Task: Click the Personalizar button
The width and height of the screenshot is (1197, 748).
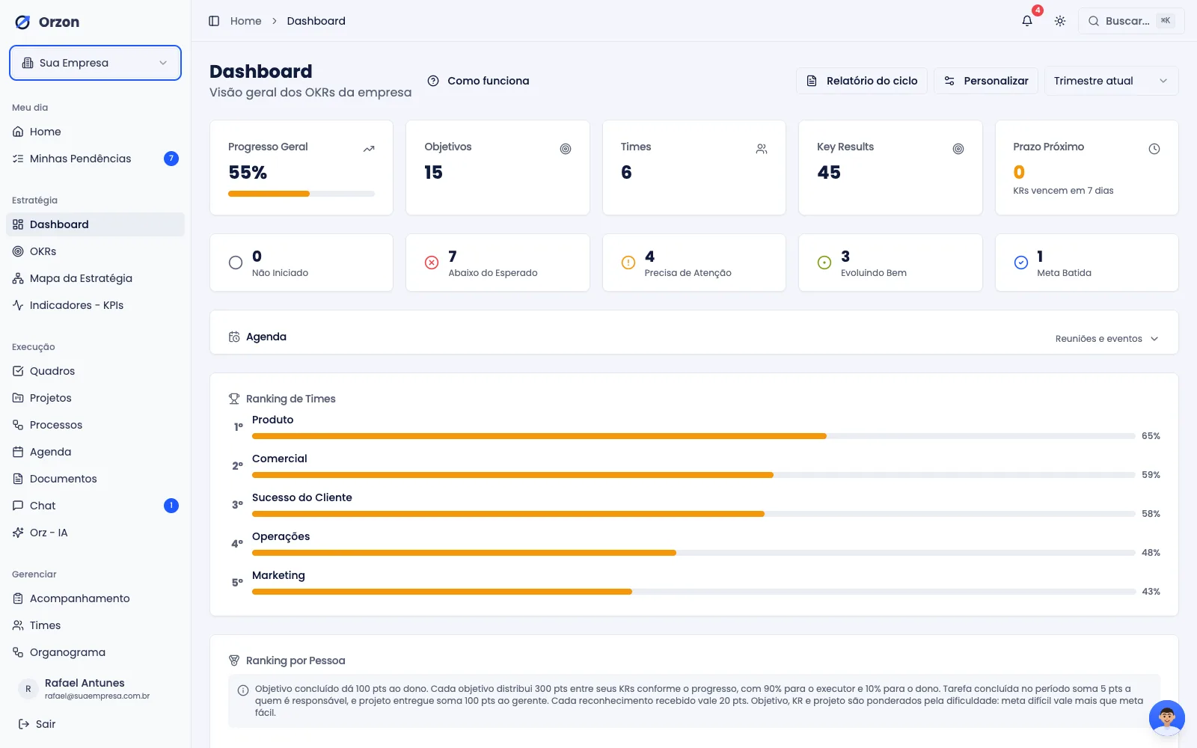Action: [x=986, y=81]
